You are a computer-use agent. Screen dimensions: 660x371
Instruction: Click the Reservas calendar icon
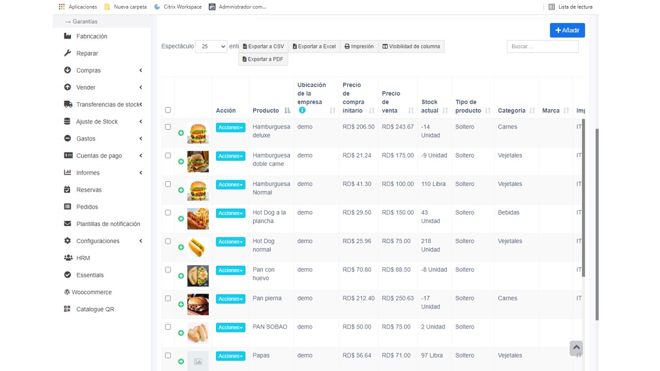(67, 190)
